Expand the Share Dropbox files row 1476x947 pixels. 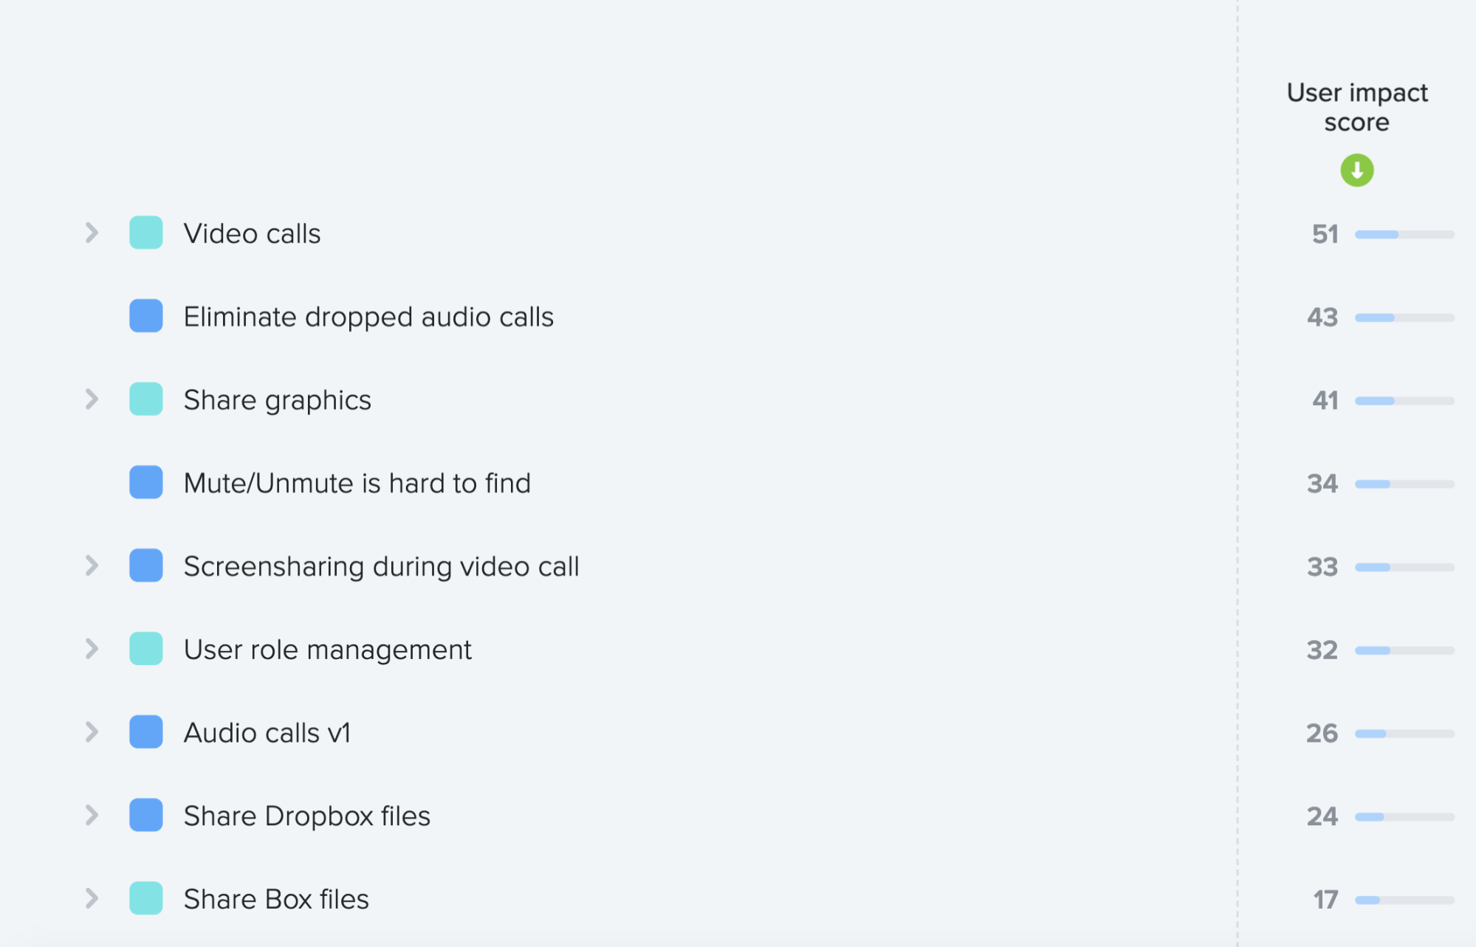pyautogui.click(x=92, y=816)
